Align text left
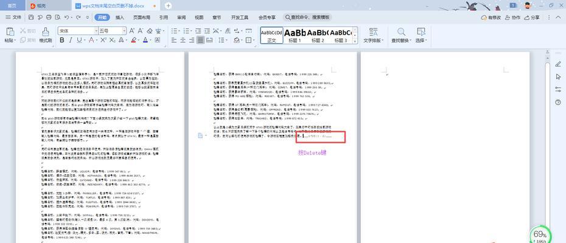This screenshot has width=566, height=243. [174, 40]
